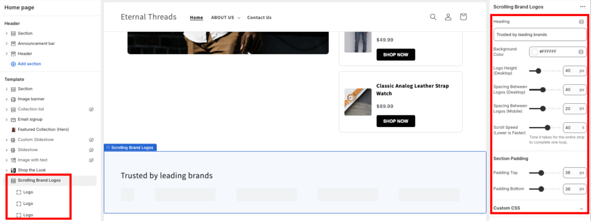Screen dimensions: 591x221
Task: Open the Contact Us nav link
Action: tap(259, 17)
